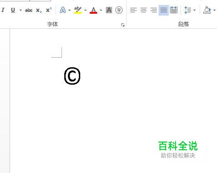
Task: Click the copyright symbol in document
Action: point(72,76)
